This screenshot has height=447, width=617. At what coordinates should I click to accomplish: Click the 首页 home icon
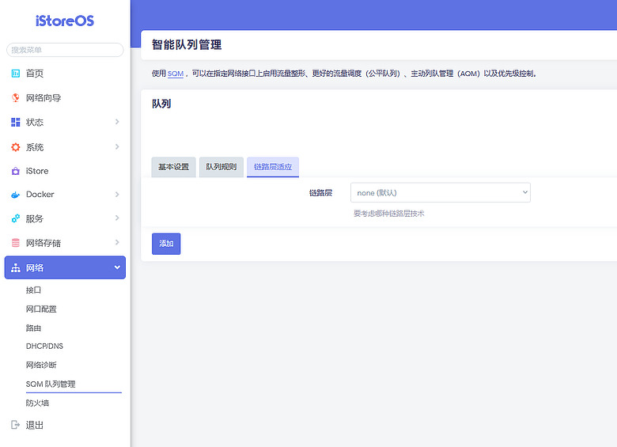[16, 74]
